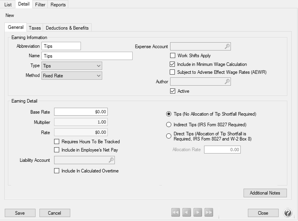Check Include in Employee's Net Pay
298x221 pixels.
click(56, 150)
